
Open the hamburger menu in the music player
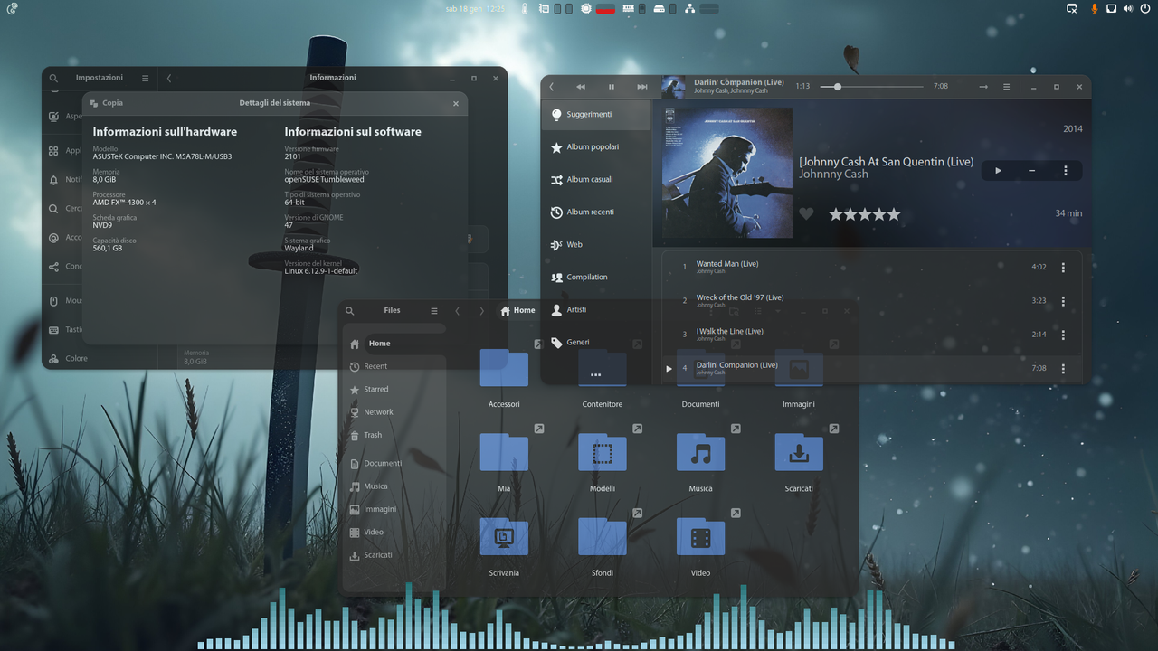point(1006,87)
